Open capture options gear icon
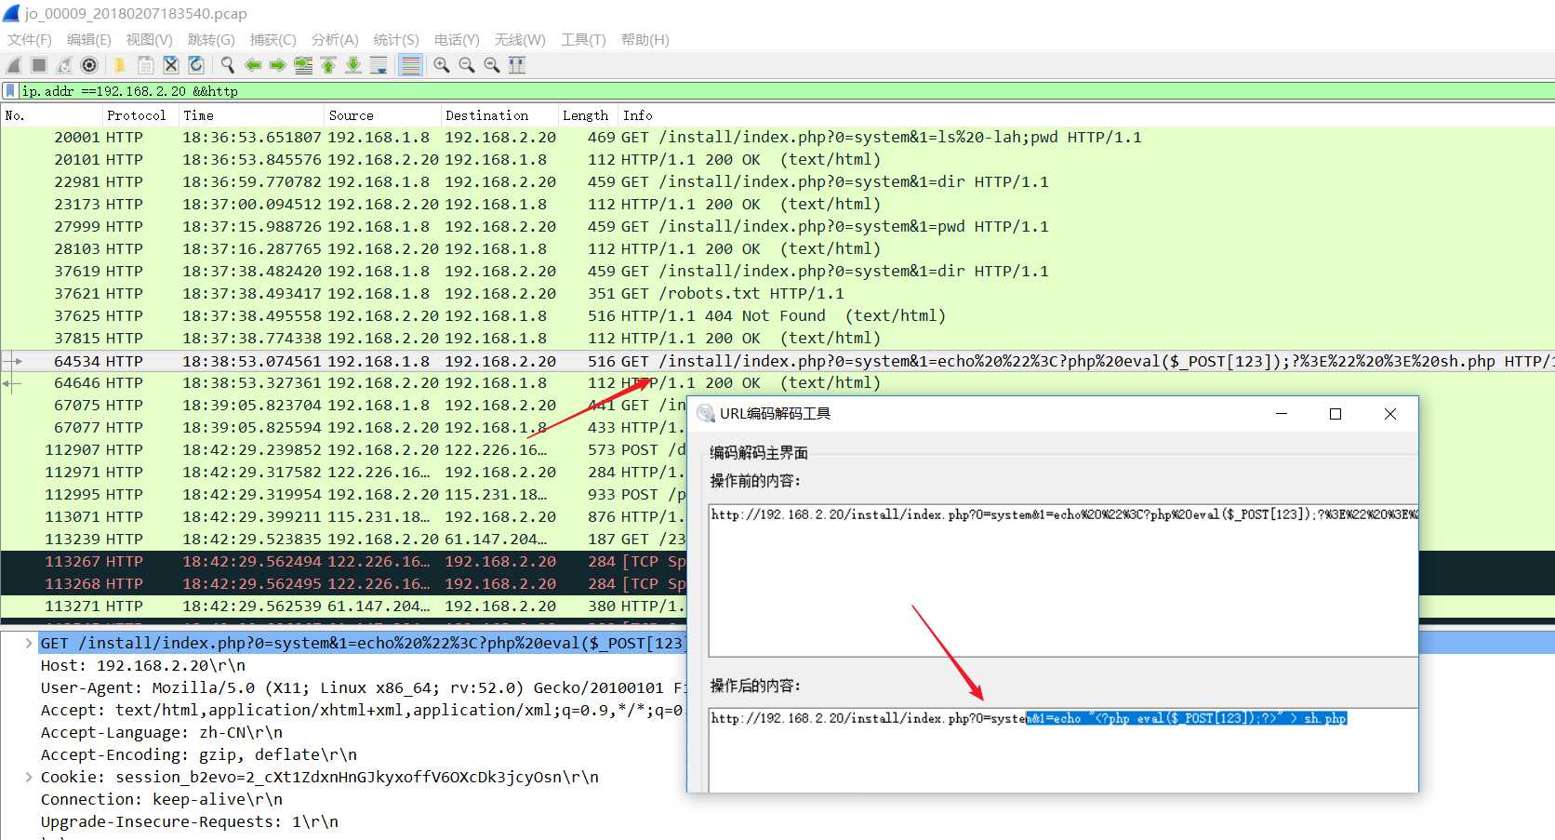Viewport: 1555px width, 840px height. coord(89,65)
